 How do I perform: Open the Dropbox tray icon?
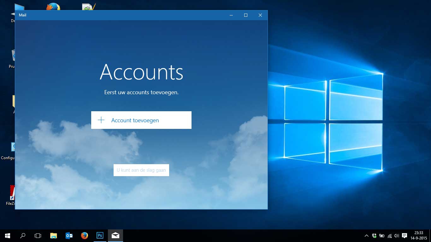pos(374,236)
